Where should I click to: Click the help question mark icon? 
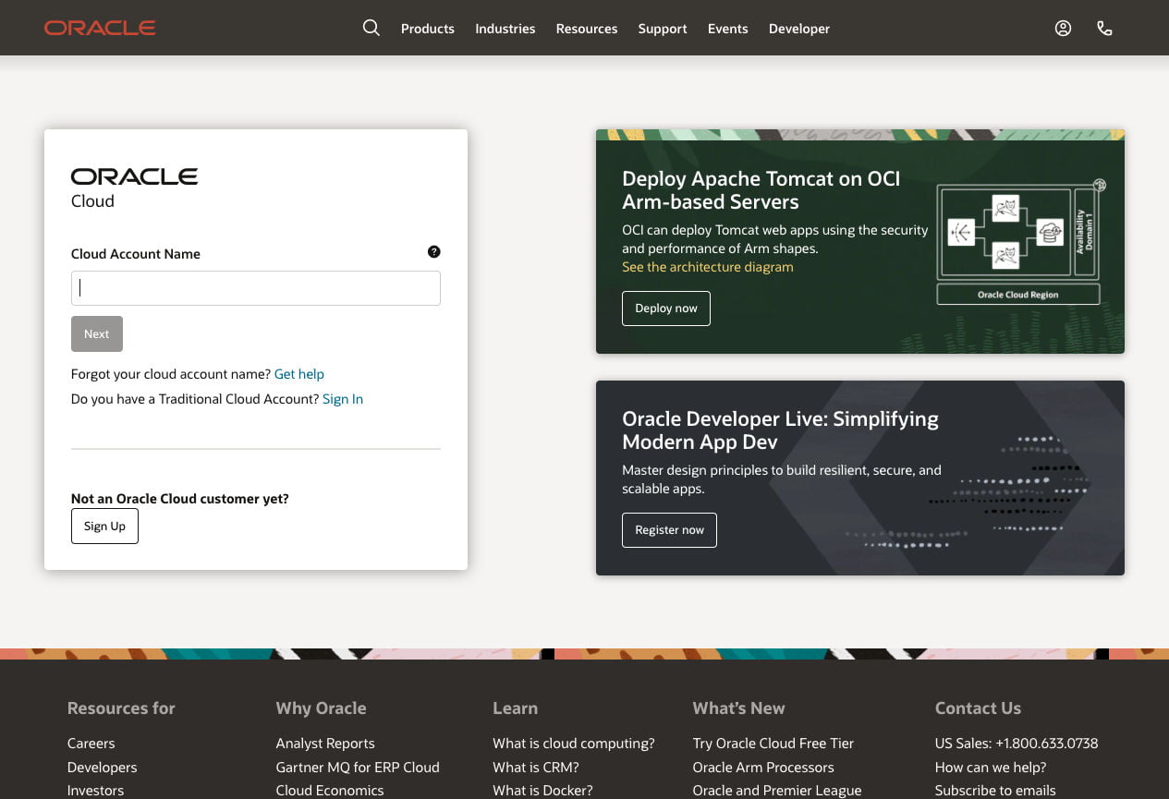[433, 252]
